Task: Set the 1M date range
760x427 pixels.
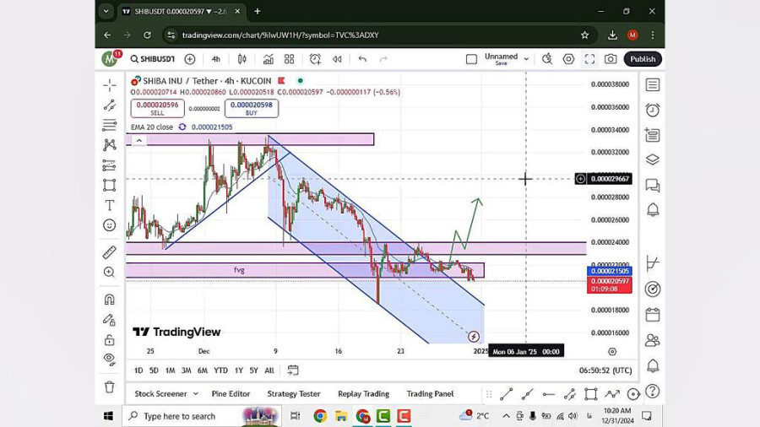Action: pos(170,370)
